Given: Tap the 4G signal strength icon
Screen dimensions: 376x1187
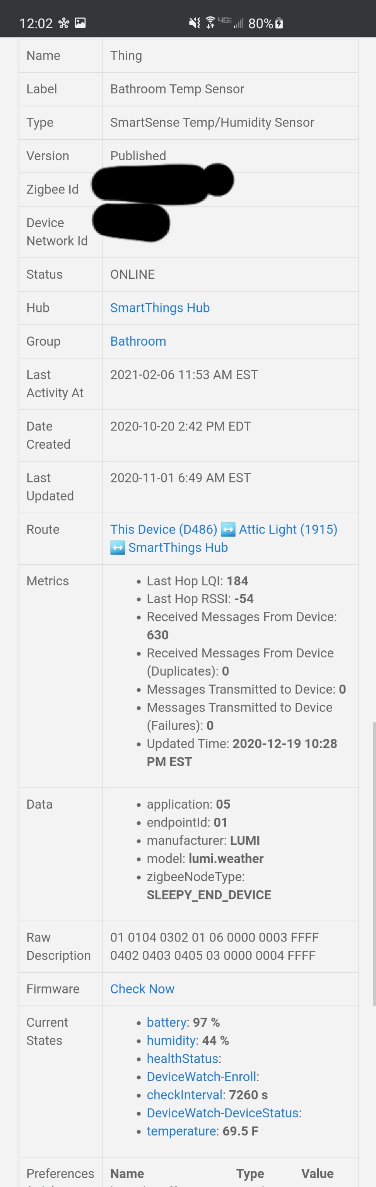Looking at the screenshot, I should (x=231, y=22).
